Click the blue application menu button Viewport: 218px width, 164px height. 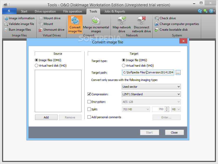tap(9, 11)
